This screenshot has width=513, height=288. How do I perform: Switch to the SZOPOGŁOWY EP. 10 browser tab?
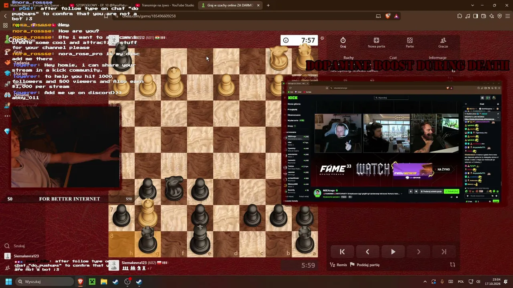pyautogui.click(x=99, y=5)
